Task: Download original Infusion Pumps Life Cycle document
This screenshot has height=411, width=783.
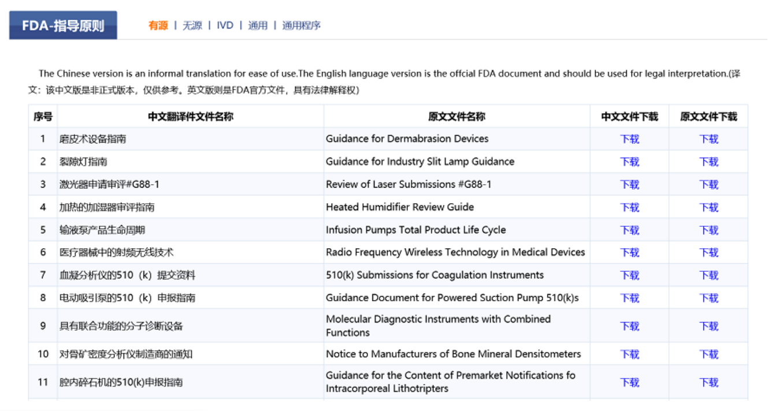Action: coord(708,230)
